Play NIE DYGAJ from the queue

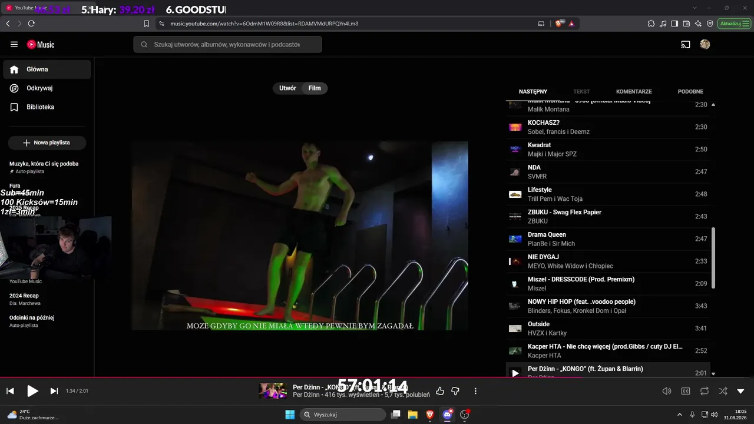(609, 261)
